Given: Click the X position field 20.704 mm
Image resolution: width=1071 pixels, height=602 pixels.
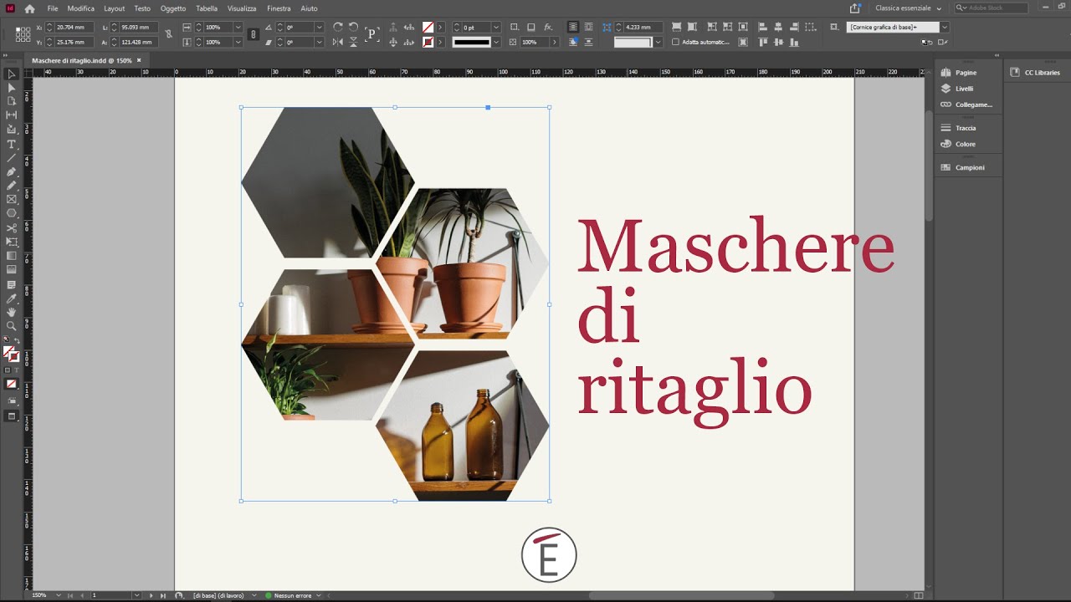Looking at the screenshot, I should (x=74, y=28).
